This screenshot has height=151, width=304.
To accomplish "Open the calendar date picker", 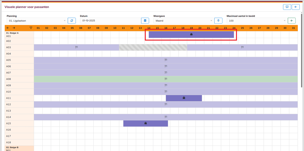I will click(145, 21).
